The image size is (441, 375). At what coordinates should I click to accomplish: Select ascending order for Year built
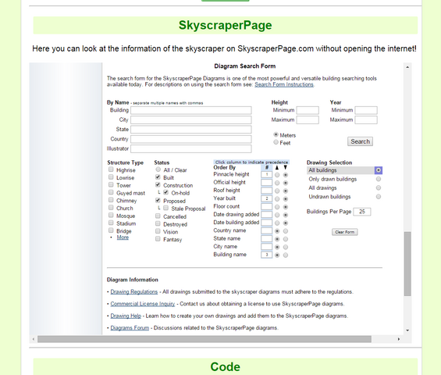277,199
